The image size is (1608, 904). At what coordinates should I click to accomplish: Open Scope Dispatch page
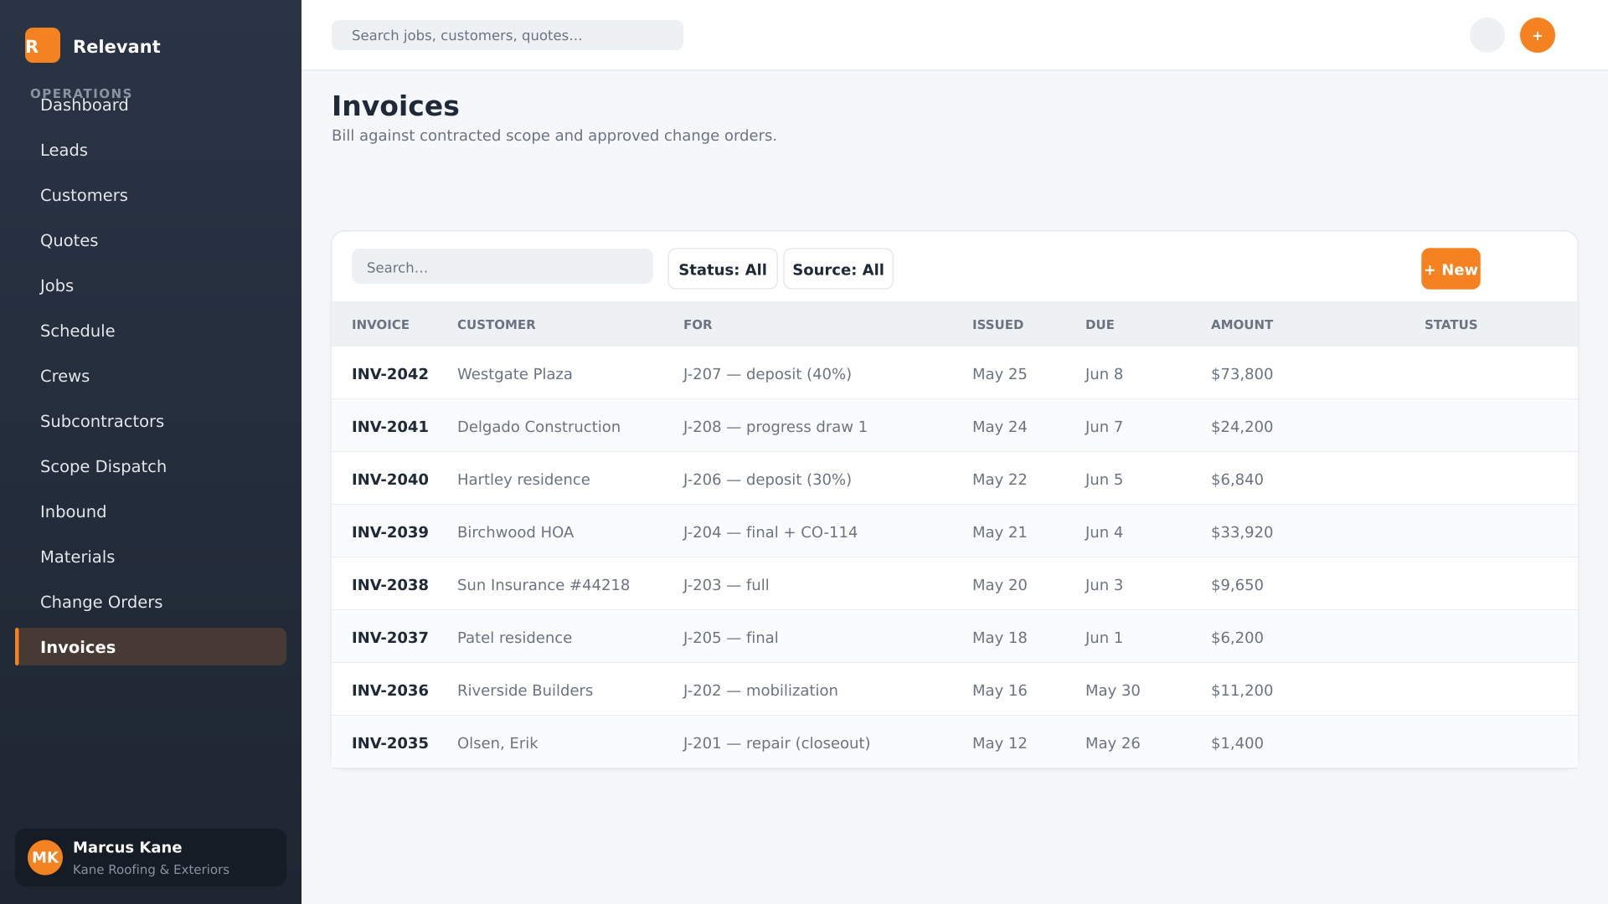click(151, 466)
